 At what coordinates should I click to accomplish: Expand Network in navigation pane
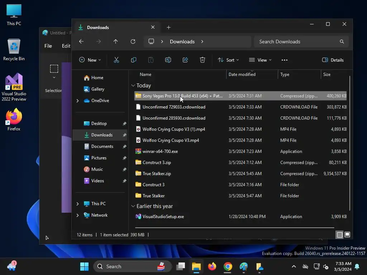77,215
